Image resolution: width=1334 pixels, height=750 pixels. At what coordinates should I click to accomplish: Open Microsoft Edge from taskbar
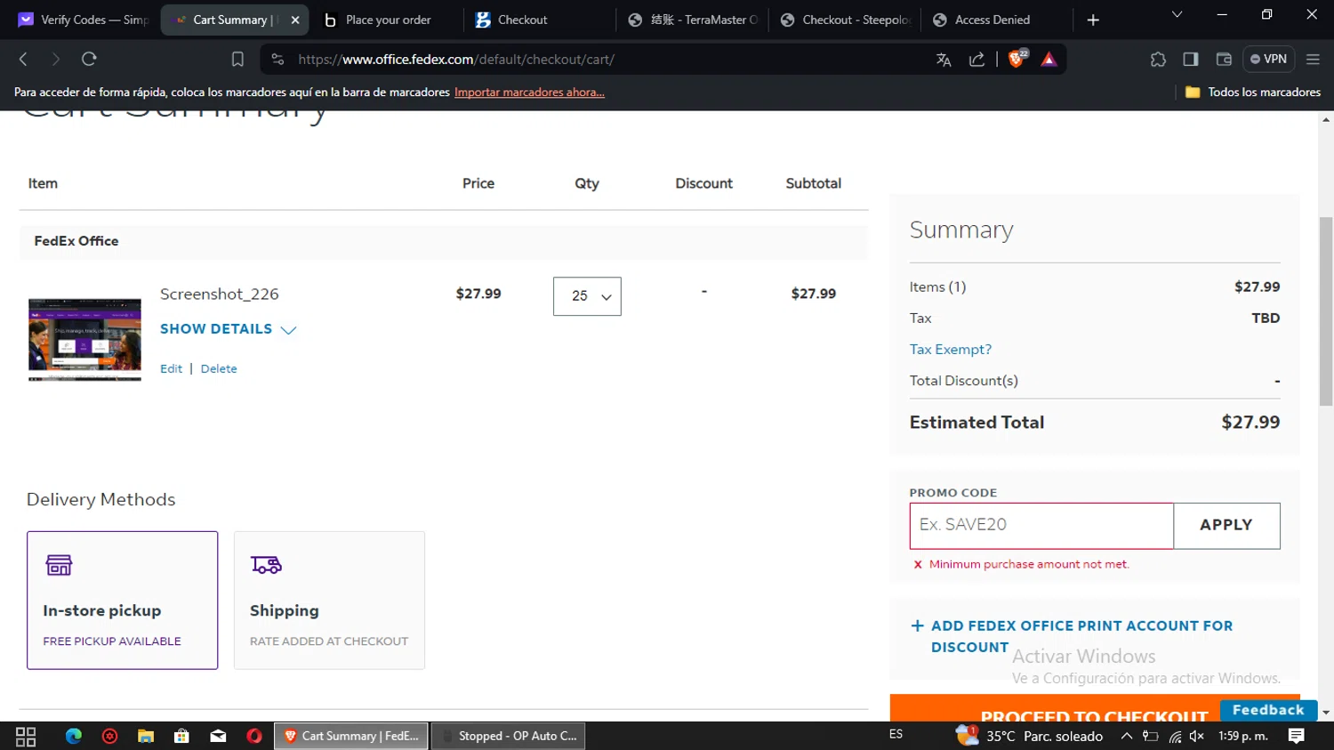pyautogui.click(x=73, y=736)
